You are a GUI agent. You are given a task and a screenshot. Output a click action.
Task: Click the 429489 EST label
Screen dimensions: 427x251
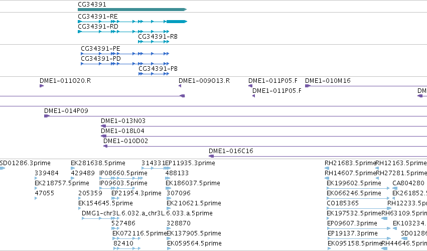pyautogui.click(x=83, y=173)
